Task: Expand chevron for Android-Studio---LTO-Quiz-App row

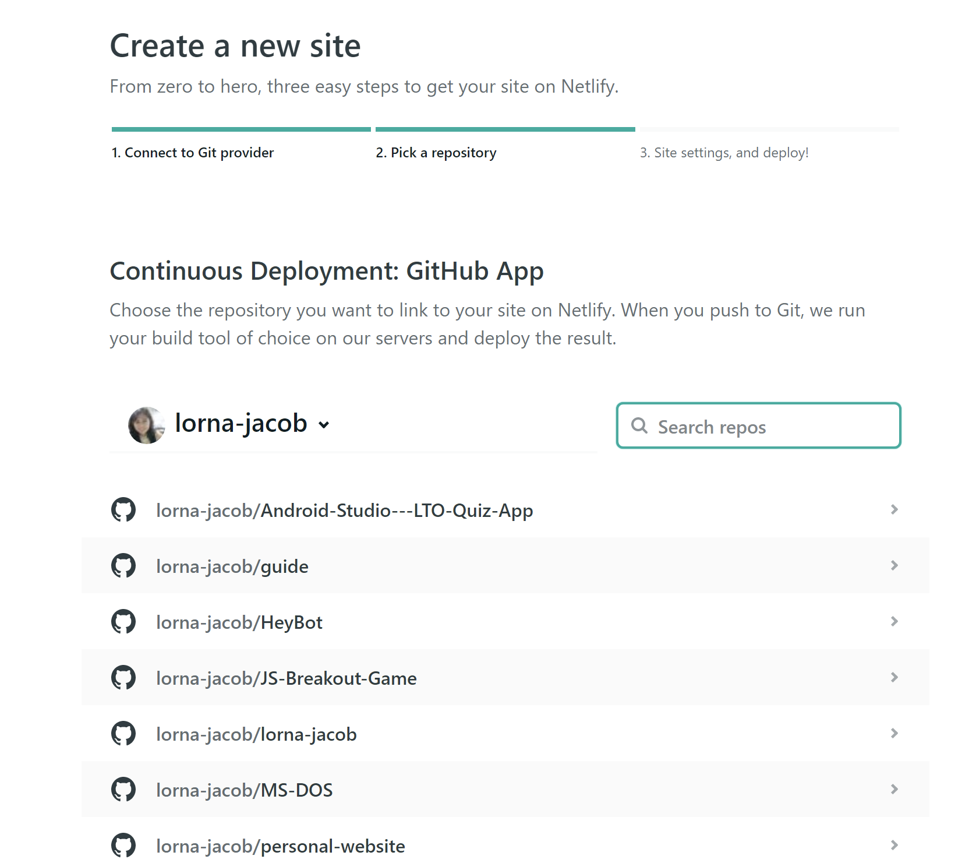Action: pyautogui.click(x=894, y=510)
